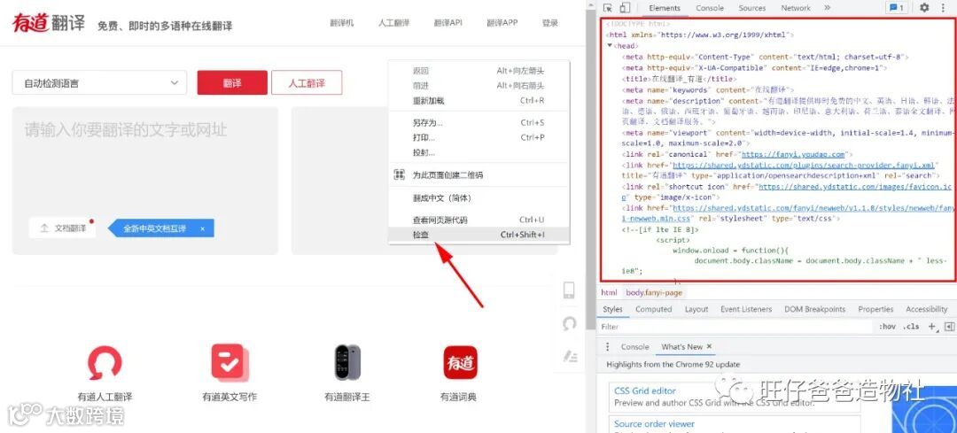Choose 另存为... in the context menu
This screenshot has height=433, width=957.
coord(479,123)
